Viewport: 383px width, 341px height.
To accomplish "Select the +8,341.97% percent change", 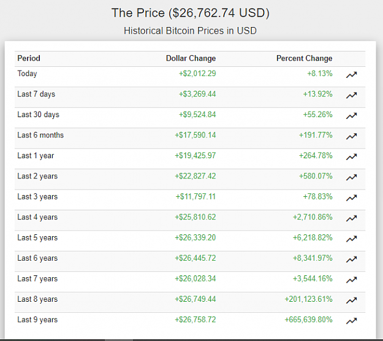I will pos(313,258).
